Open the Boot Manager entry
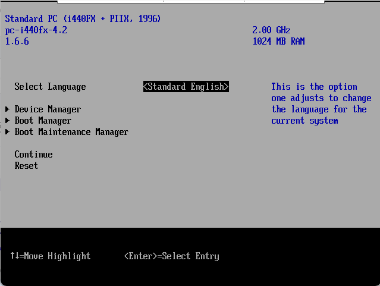This screenshot has height=286, width=380. [43, 121]
